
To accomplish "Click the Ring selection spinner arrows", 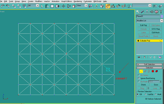I will 148,88.
